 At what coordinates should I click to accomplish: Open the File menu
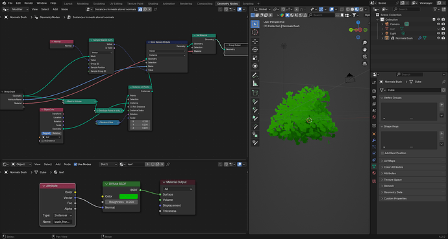[x=10, y=3]
